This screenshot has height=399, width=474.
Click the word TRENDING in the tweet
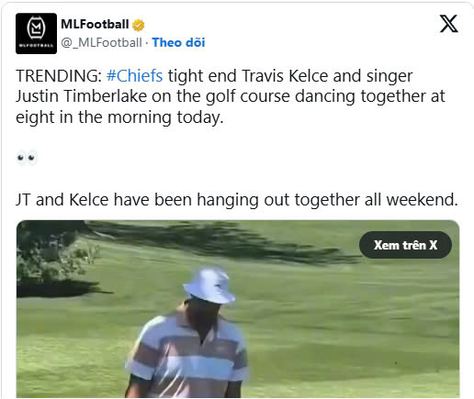[x=59, y=76]
